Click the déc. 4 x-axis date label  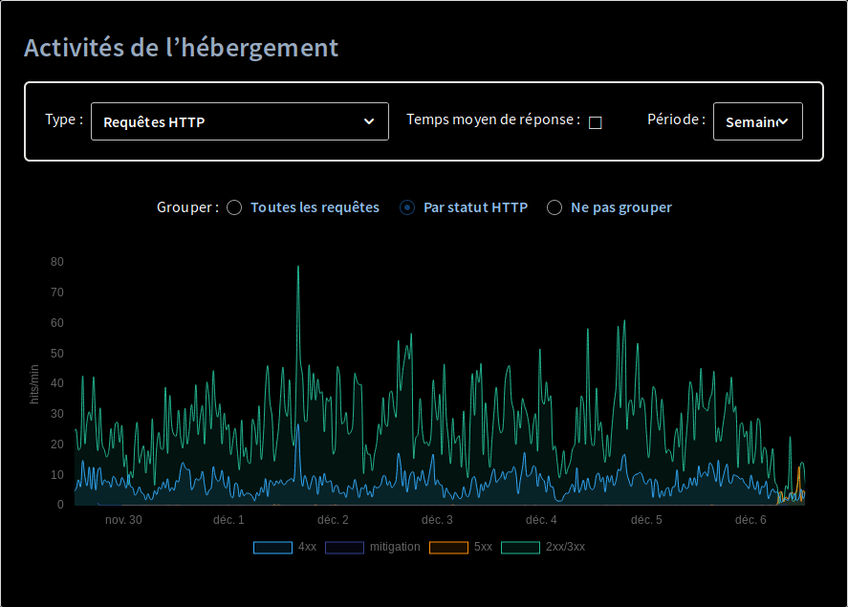click(541, 520)
